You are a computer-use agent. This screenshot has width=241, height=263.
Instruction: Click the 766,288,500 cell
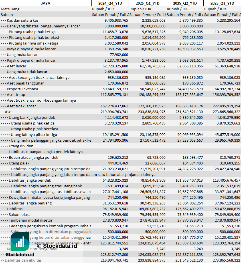[193, 38]
